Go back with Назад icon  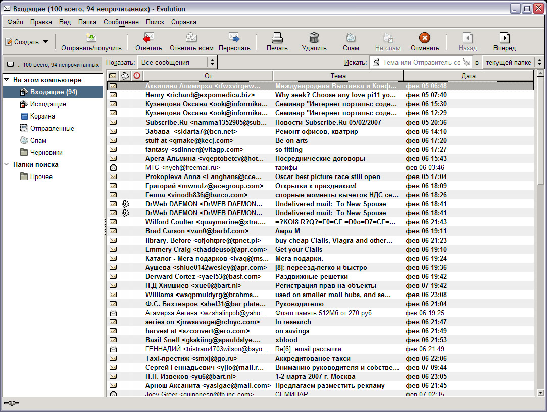pos(468,37)
